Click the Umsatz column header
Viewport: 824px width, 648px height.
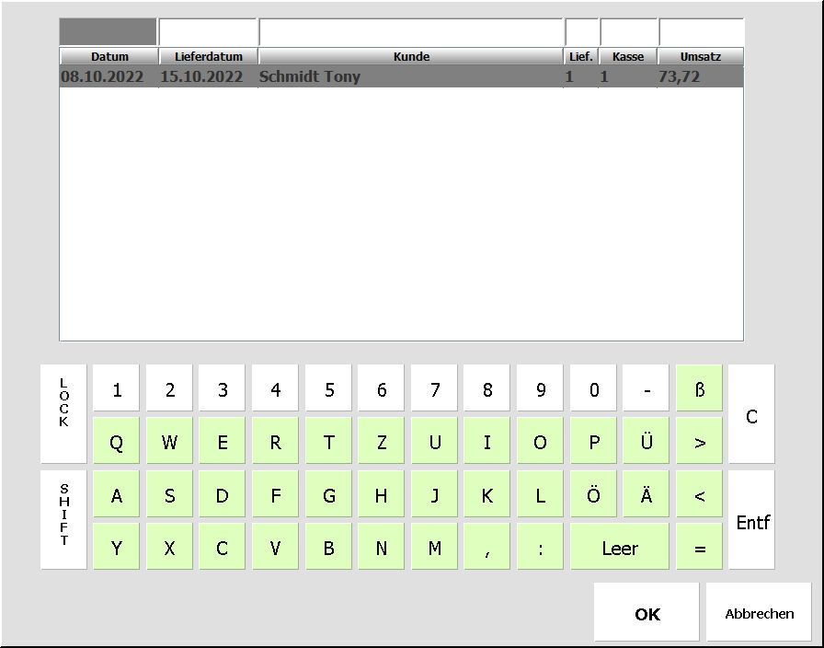[700, 56]
